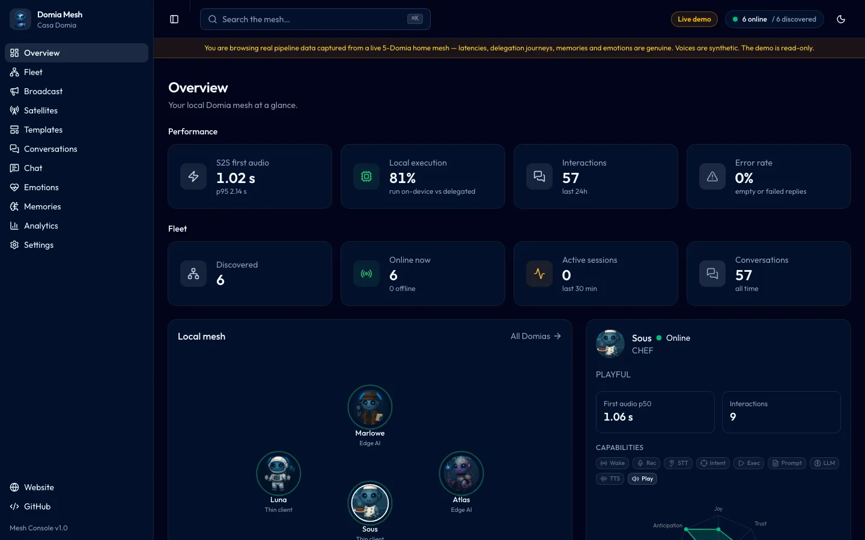Click the Intent capability chip

click(x=713, y=463)
